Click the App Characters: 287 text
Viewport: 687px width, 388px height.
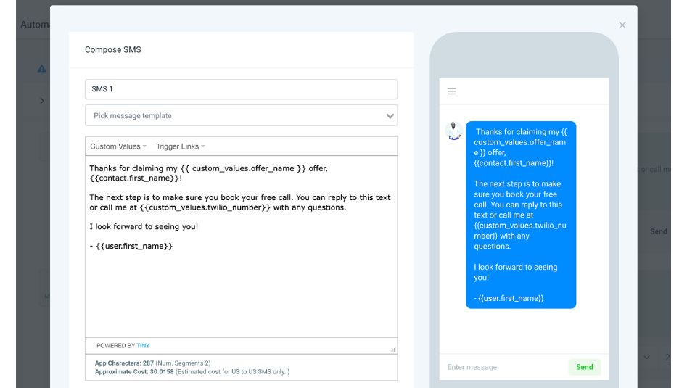(x=124, y=363)
